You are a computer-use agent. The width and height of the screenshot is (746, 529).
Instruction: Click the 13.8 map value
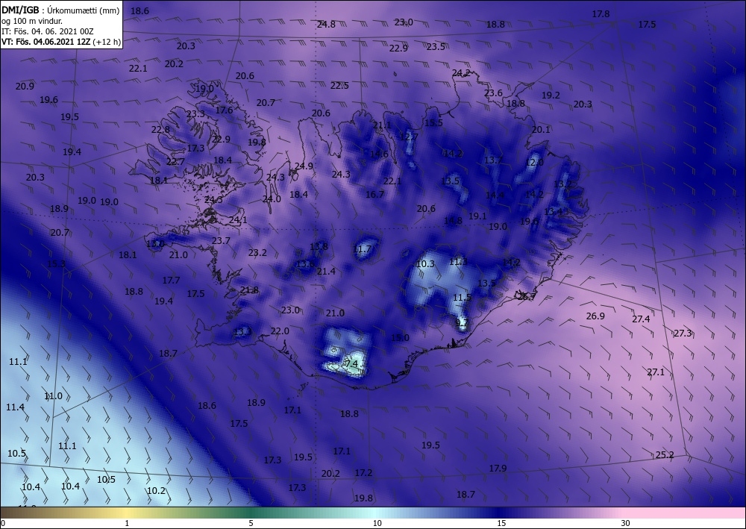[319, 246]
